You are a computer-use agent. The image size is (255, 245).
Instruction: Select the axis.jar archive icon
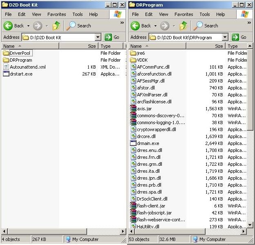pos(133,109)
